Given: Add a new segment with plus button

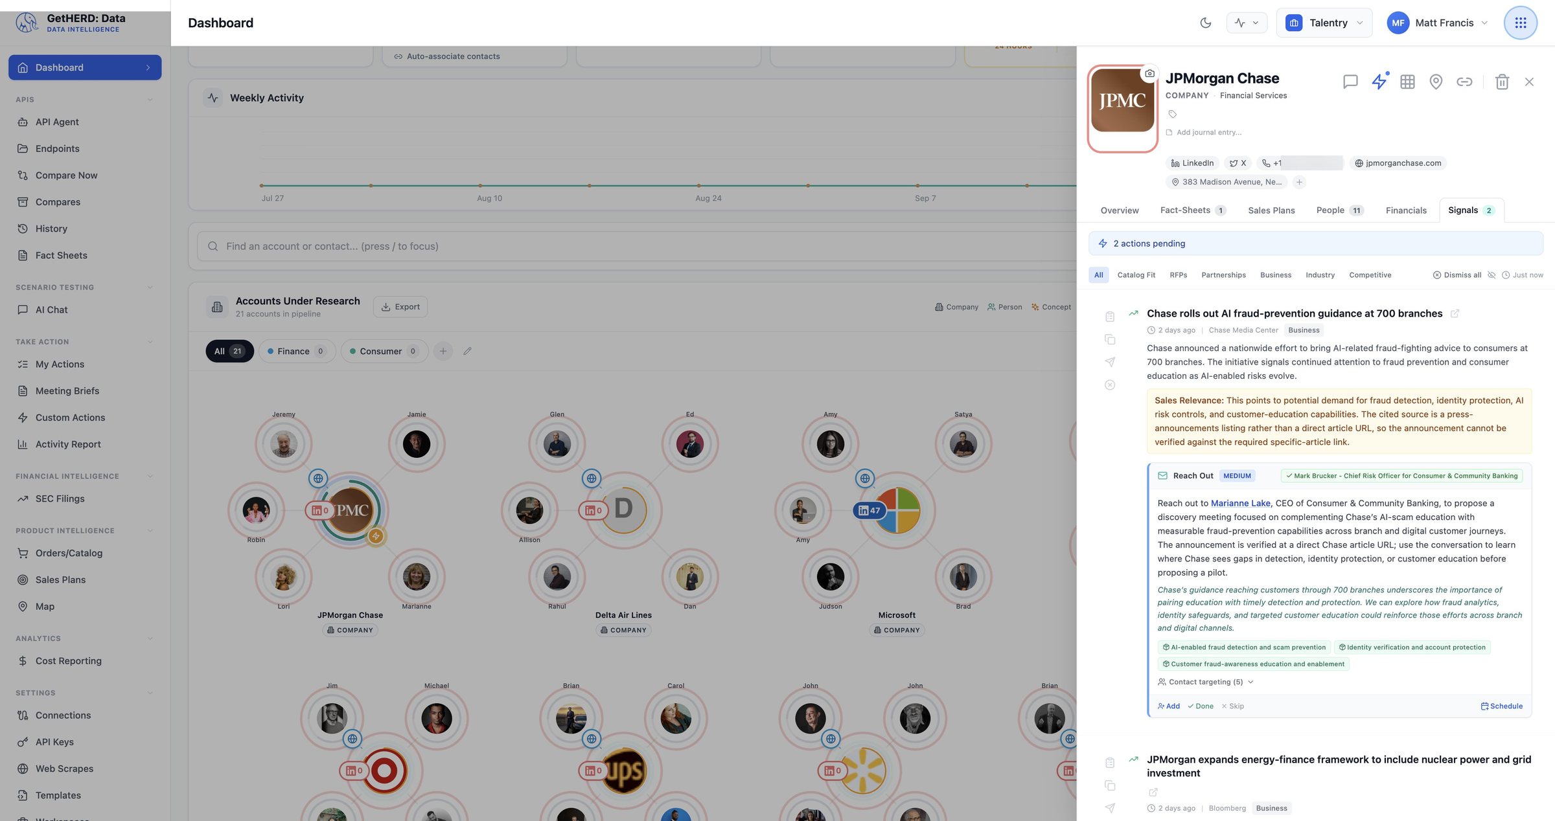Looking at the screenshot, I should click(443, 351).
